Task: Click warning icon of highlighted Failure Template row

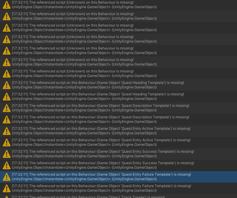Action: (x=6, y=177)
